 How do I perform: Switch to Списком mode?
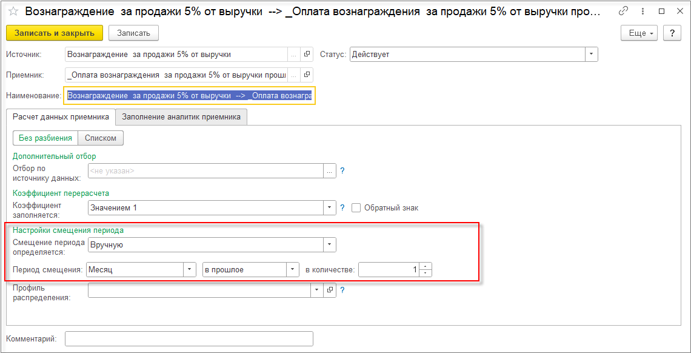coord(101,138)
